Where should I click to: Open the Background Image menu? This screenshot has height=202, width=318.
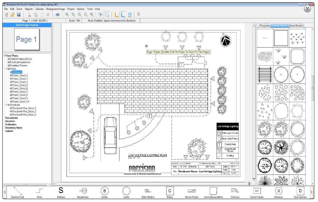pos(56,9)
